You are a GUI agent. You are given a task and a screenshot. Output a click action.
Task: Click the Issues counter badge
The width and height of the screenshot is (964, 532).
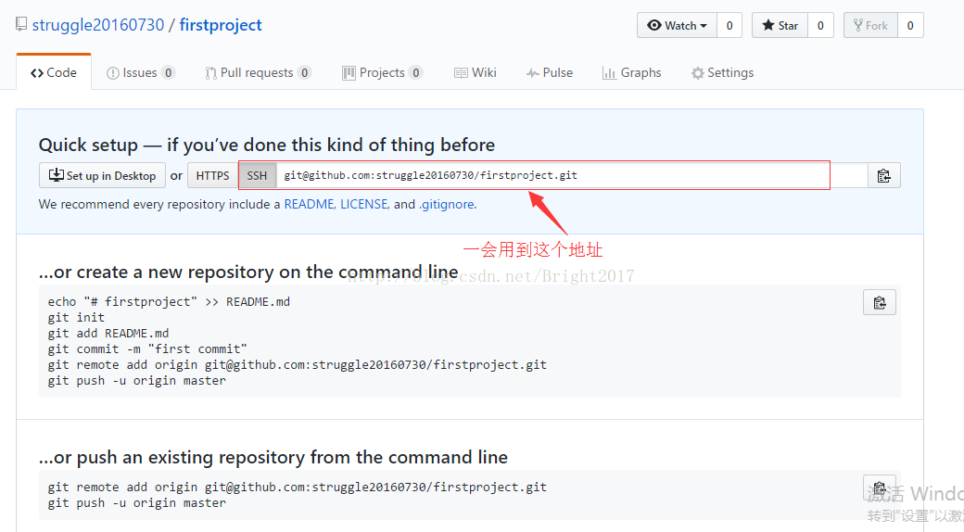pos(168,72)
